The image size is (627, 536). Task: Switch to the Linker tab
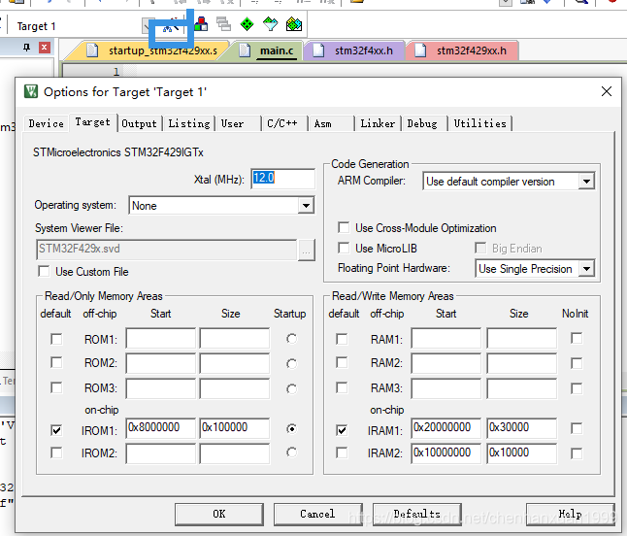(378, 123)
